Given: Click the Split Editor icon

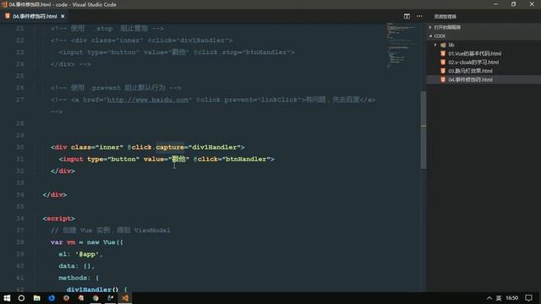Looking at the screenshot, I should 407,16.
